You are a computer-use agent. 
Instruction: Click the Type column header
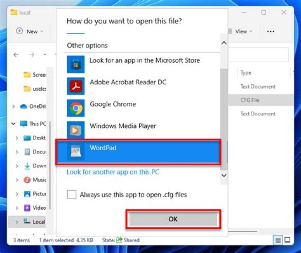click(246, 73)
